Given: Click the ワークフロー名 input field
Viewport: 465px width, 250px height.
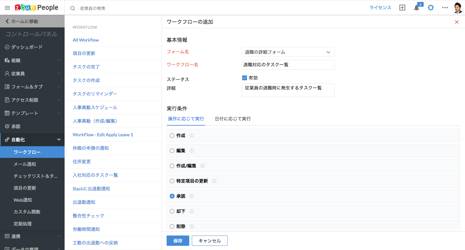Looking at the screenshot, I should (x=288, y=65).
